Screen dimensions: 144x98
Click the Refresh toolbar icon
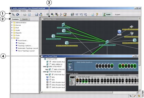[x=18, y=14]
